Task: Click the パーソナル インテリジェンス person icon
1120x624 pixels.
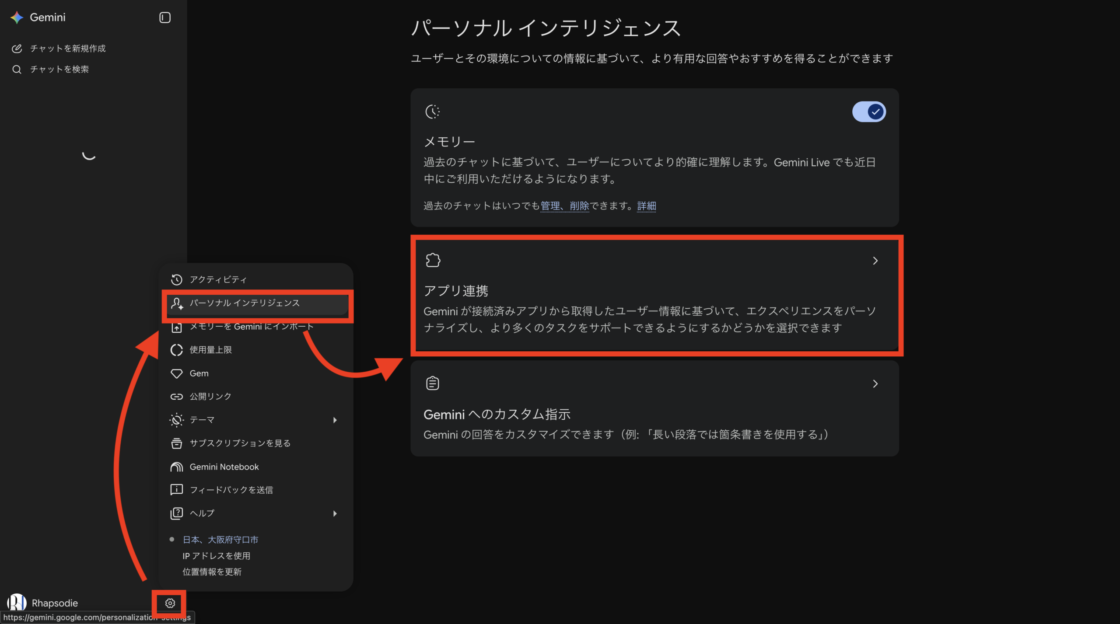Action: point(177,303)
